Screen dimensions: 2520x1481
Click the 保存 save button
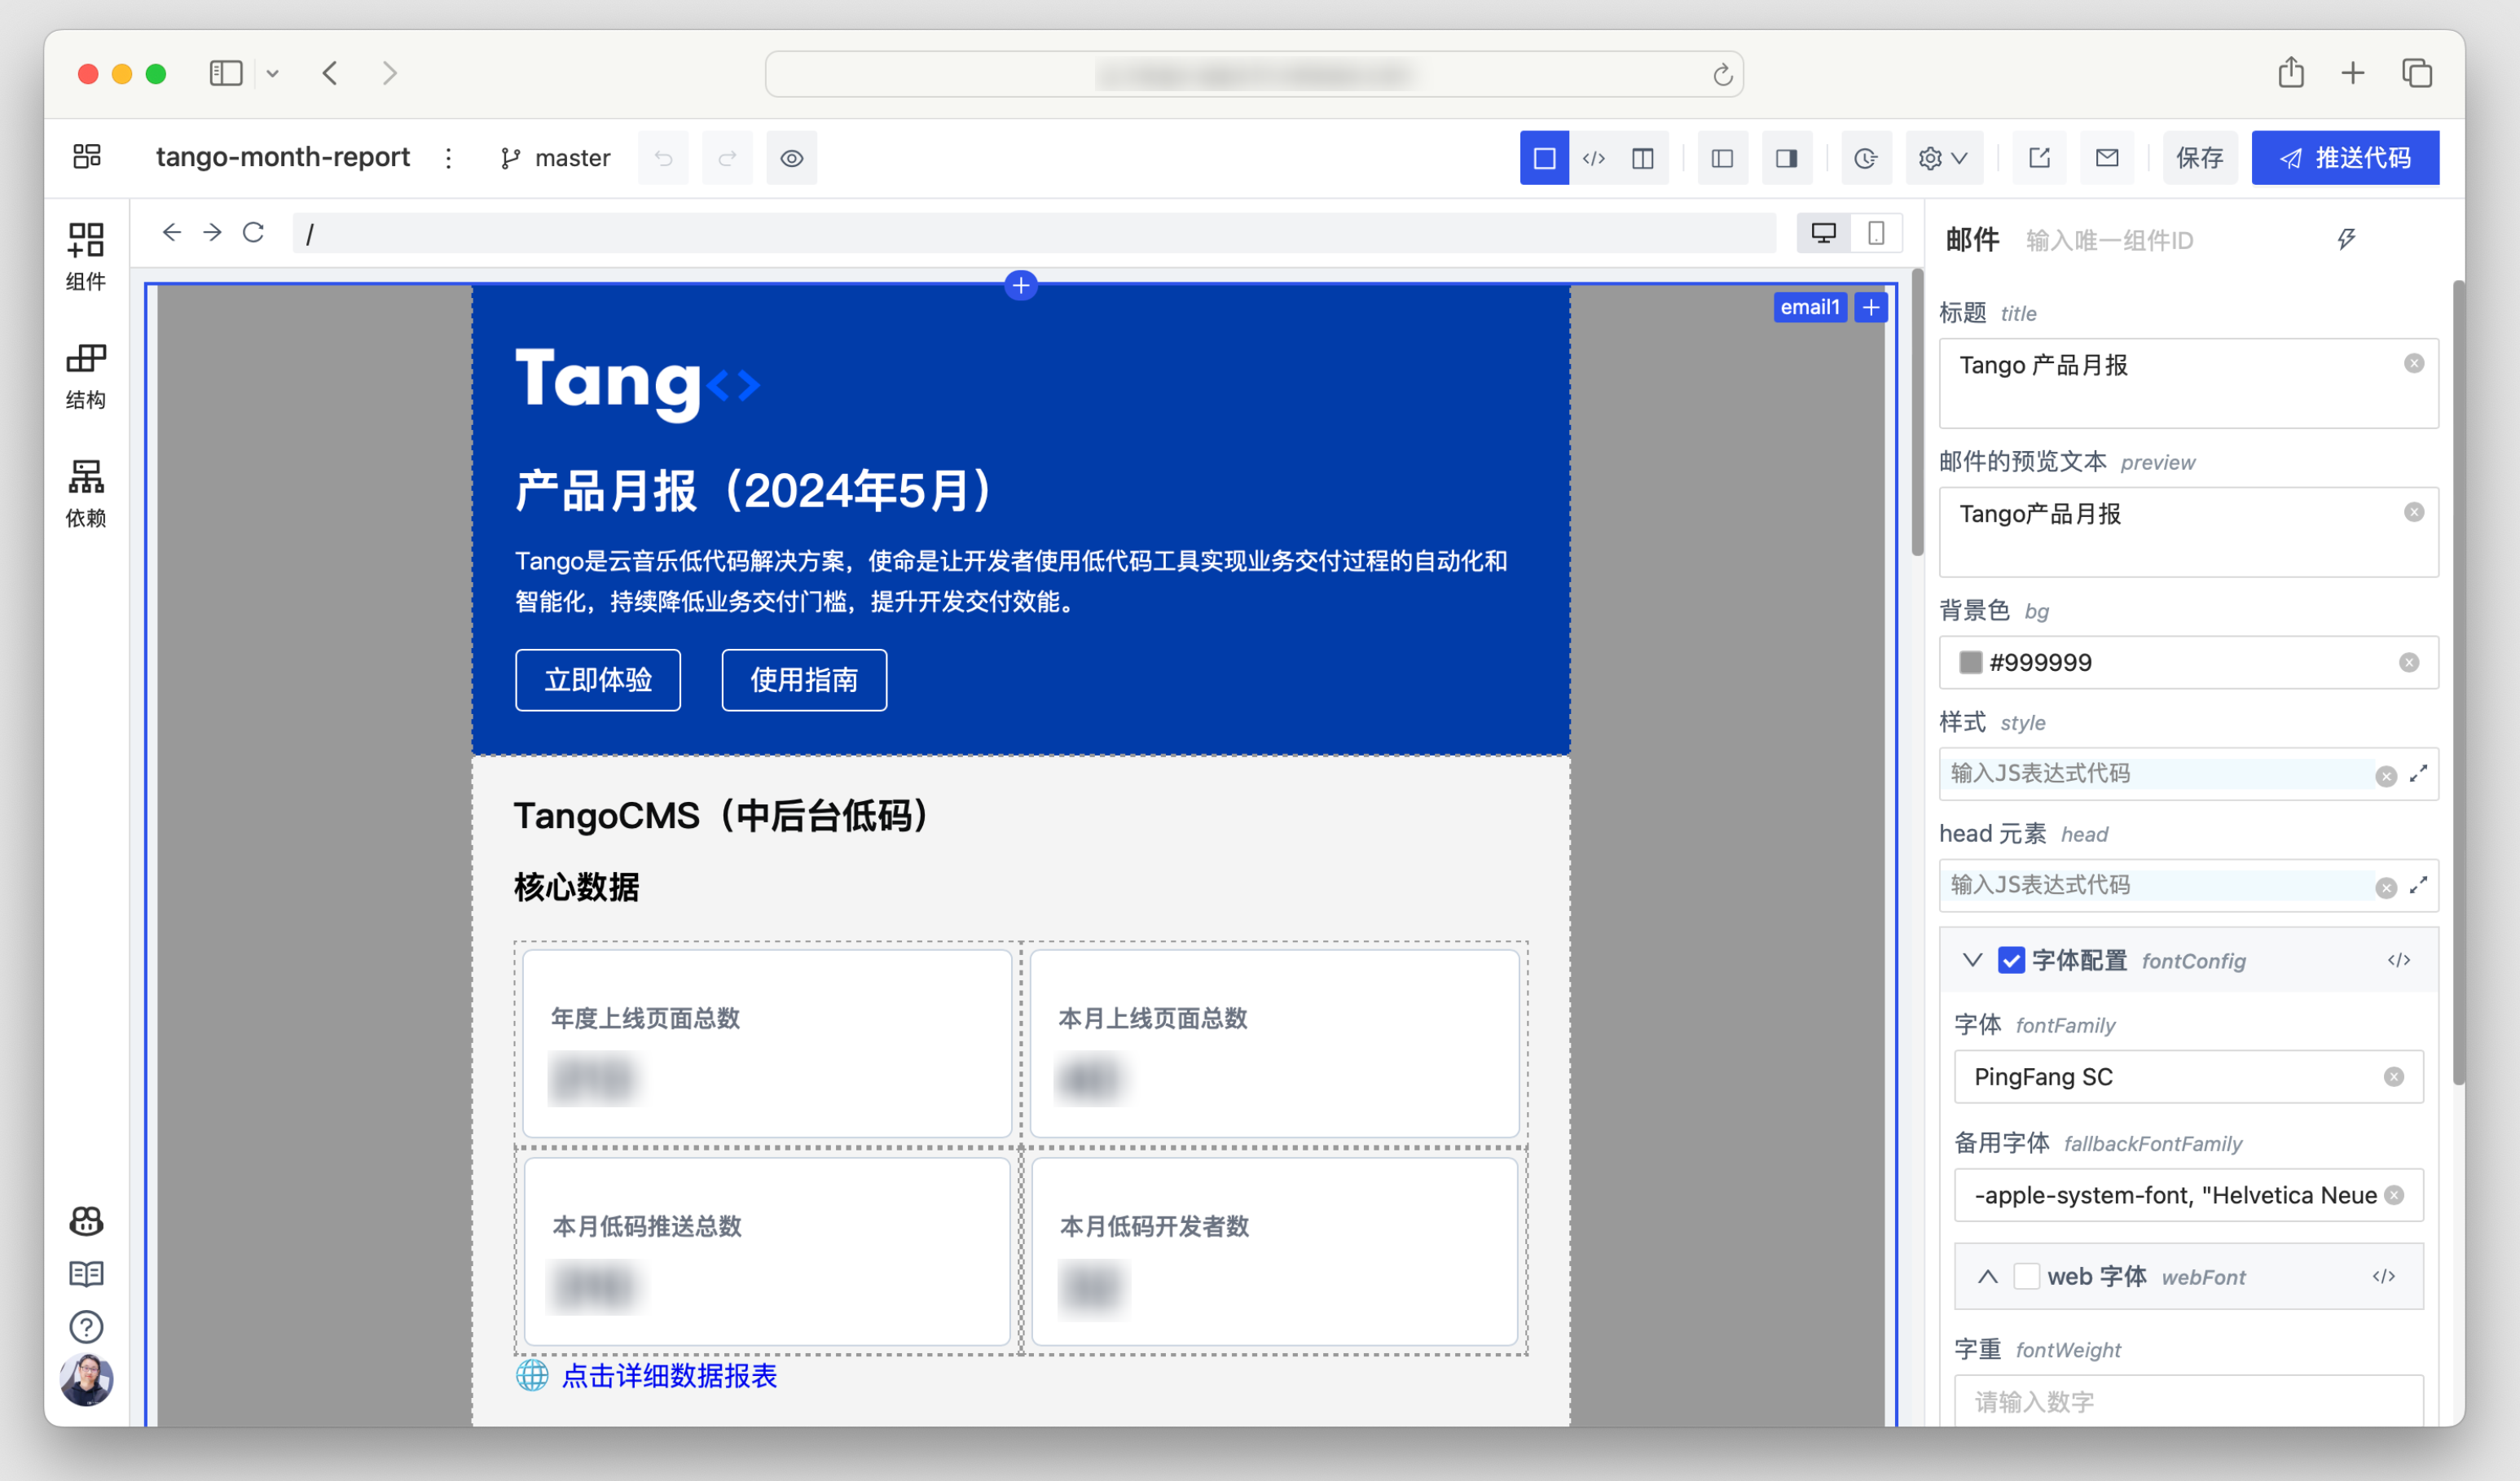2199,158
